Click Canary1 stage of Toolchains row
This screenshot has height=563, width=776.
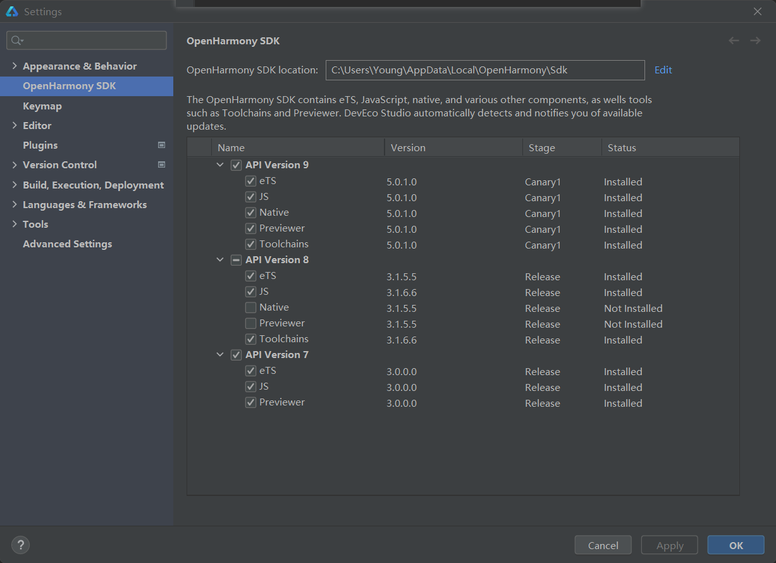pos(543,245)
